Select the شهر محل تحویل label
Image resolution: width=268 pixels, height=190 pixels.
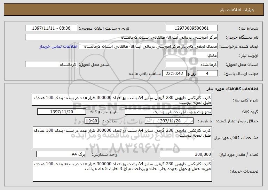(x=94, y=65)
